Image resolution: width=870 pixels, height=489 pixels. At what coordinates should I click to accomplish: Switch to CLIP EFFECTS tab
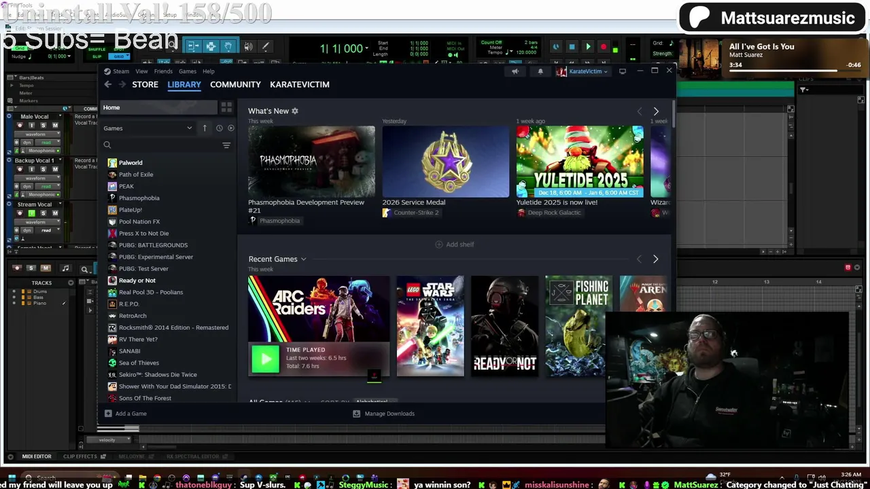point(81,456)
